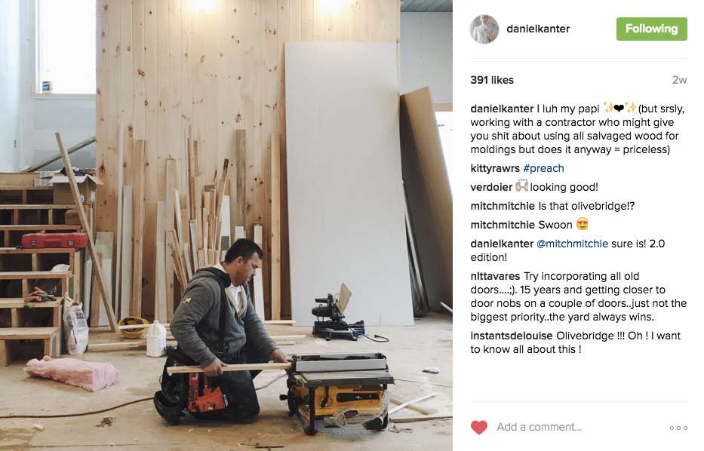Open mitchmitchie profile from olivebridge comment

click(503, 206)
